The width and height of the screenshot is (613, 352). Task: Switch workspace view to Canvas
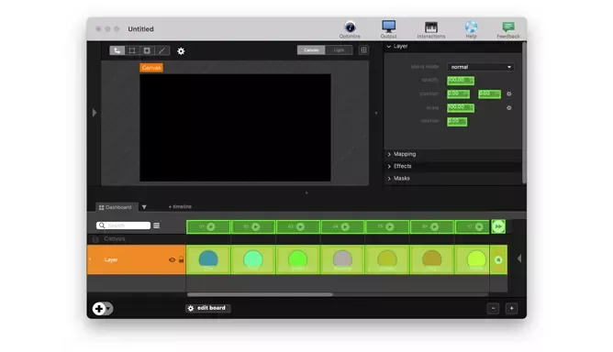point(311,50)
